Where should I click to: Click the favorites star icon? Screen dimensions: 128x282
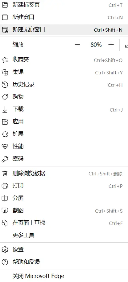[5, 60]
